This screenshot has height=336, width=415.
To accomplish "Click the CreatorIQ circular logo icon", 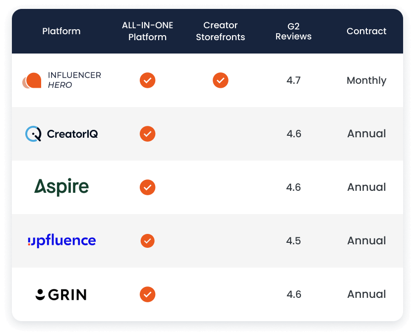I will (33, 134).
